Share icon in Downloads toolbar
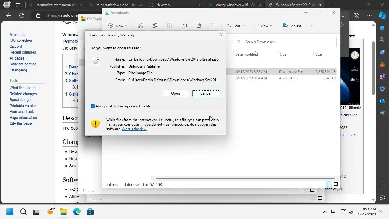 click(199, 26)
